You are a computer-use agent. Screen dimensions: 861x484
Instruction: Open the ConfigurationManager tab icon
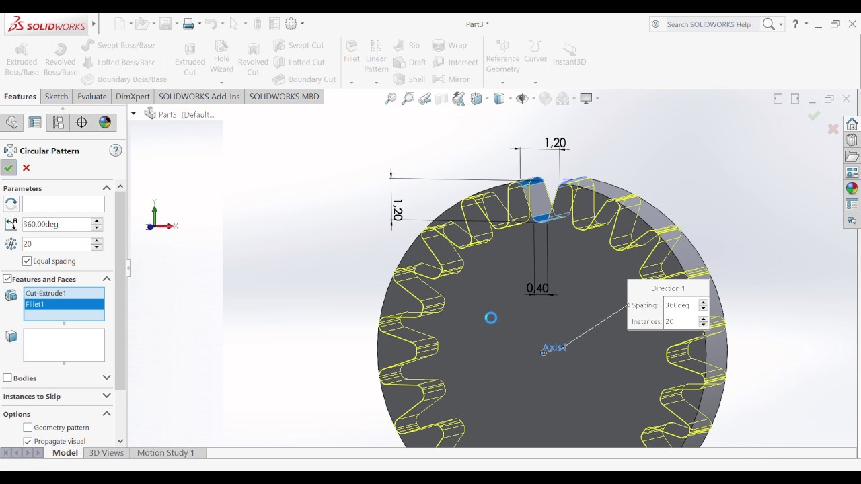[59, 122]
